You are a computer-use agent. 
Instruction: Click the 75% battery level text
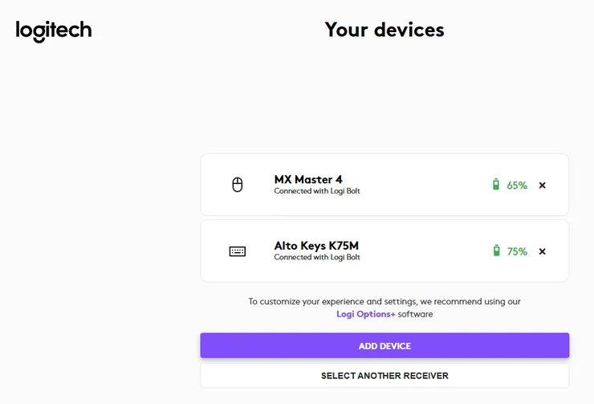(517, 251)
